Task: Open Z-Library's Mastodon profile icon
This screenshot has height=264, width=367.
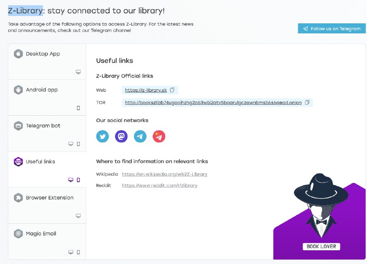Action: [121, 136]
